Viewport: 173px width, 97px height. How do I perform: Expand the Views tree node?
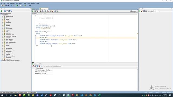pos(3,18)
